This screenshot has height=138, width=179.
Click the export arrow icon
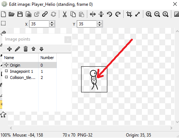tap(37, 14)
